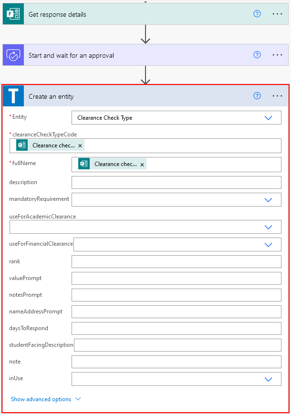Image resolution: width=291 pixels, height=415 pixels.
Task: Remove the token in fullName field
Action: click(142, 165)
